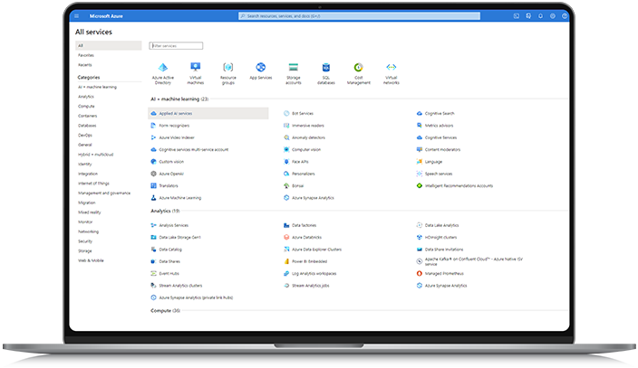
Task: Open the Resource groups icon
Action: [x=228, y=67]
